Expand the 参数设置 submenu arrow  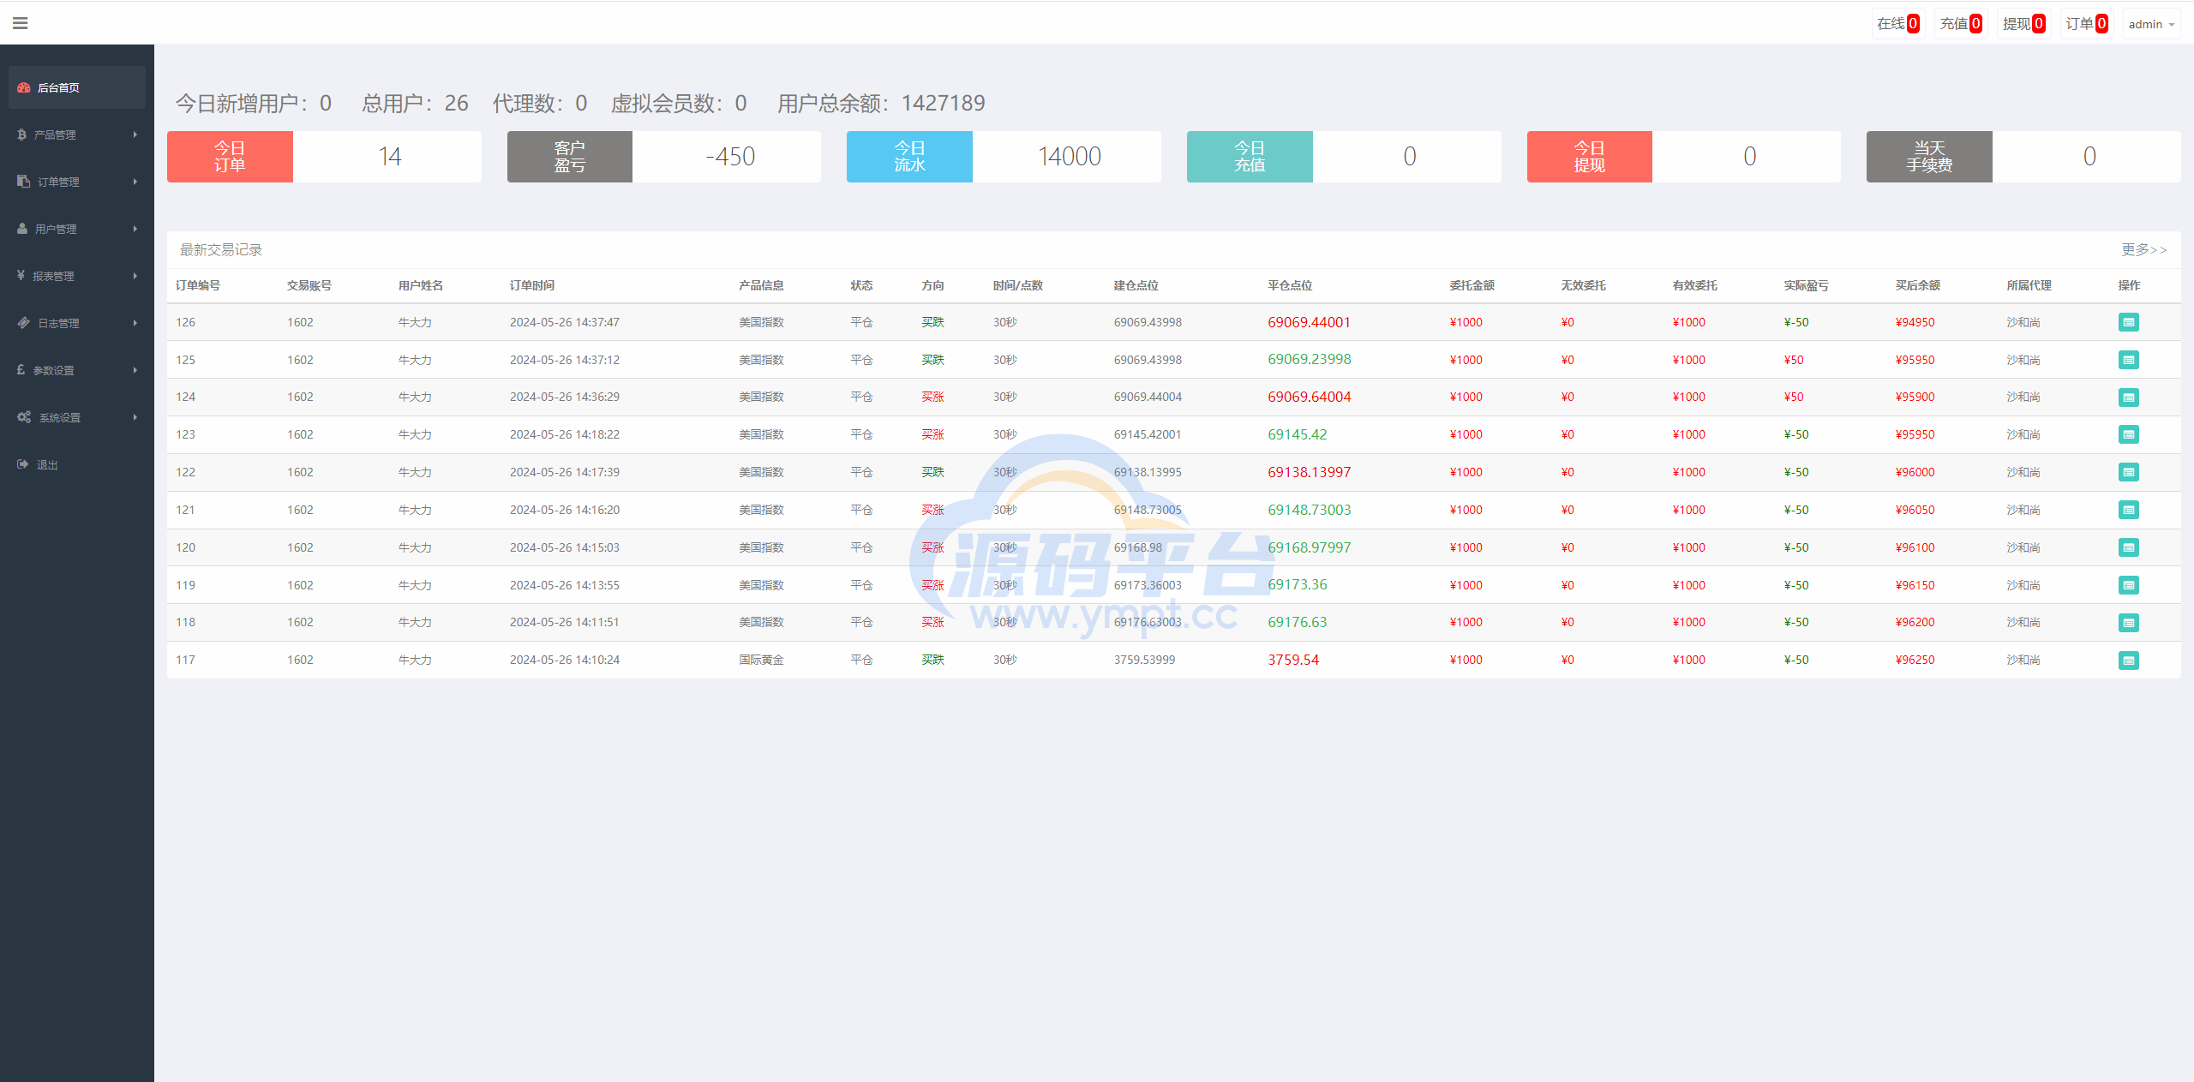(x=135, y=370)
